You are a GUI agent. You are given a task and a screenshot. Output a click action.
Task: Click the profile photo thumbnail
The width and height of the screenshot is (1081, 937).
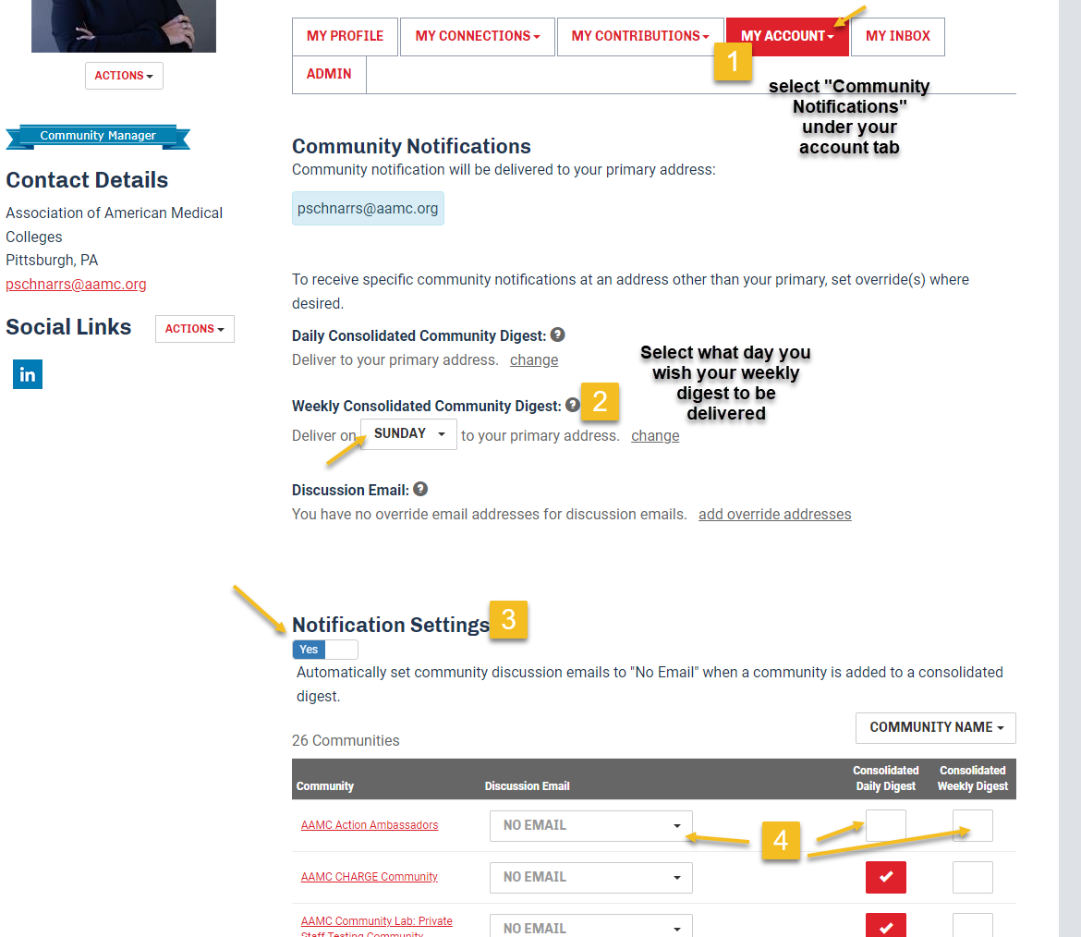click(124, 26)
